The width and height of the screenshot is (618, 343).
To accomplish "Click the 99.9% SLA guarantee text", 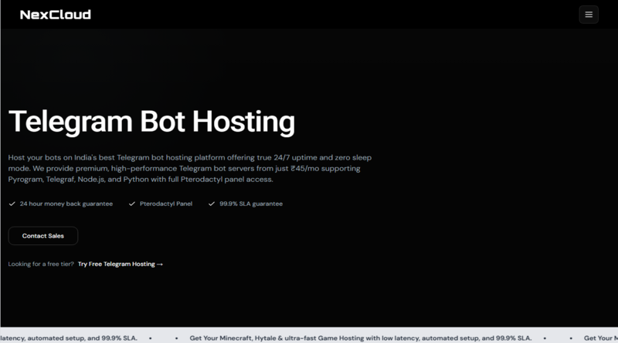I will point(251,203).
